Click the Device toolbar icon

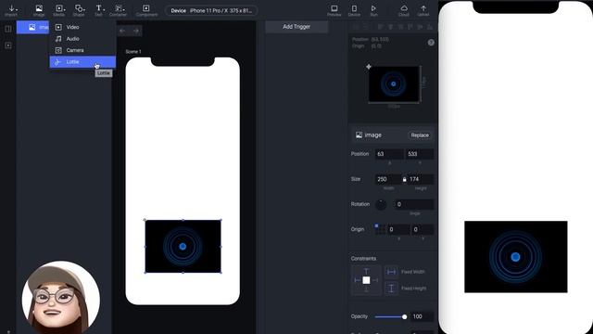[x=354, y=10]
